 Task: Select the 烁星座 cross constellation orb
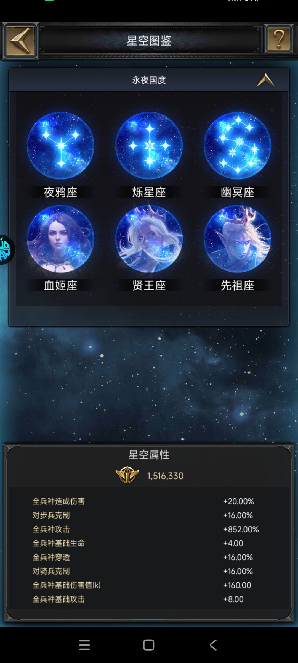point(149,145)
